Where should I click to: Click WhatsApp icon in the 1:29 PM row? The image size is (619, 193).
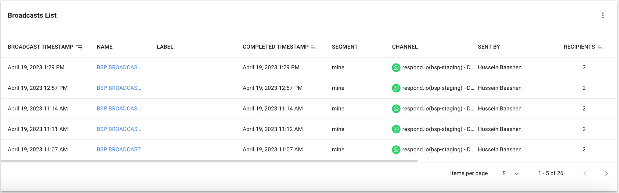tap(396, 67)
